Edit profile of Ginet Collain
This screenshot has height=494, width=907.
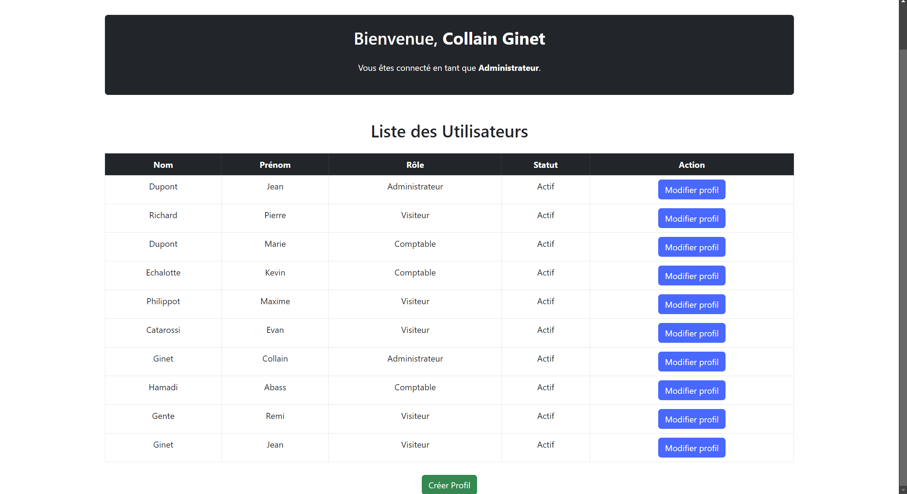[x=692, y=362]
